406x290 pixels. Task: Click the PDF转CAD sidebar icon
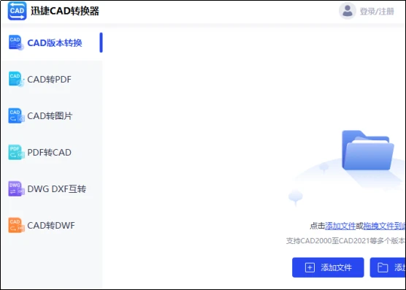pyautogui.click(x=16, y=152)
